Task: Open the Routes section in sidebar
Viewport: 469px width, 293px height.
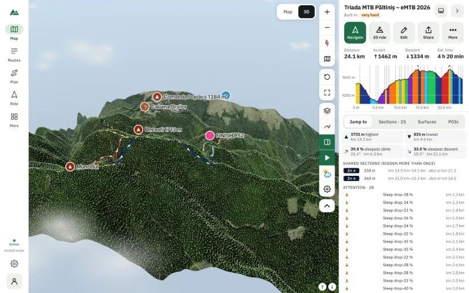Action: tap(14, 54)
